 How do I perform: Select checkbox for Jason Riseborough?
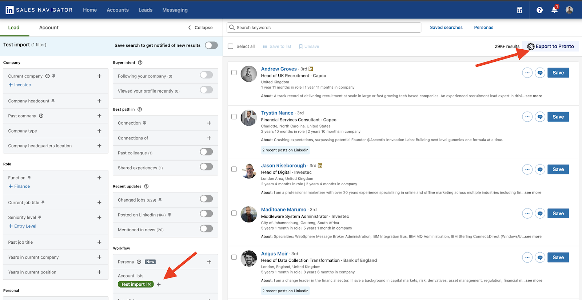coord(234,169)
